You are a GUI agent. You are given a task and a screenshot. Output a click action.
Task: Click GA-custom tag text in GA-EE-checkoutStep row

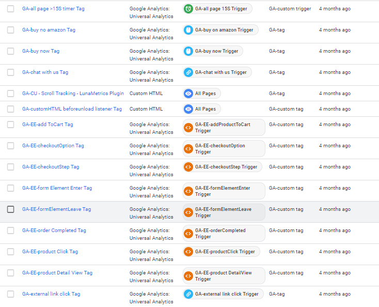coord(286,167)
